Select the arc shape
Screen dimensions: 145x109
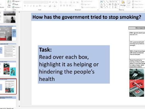(x=104, y=7)
